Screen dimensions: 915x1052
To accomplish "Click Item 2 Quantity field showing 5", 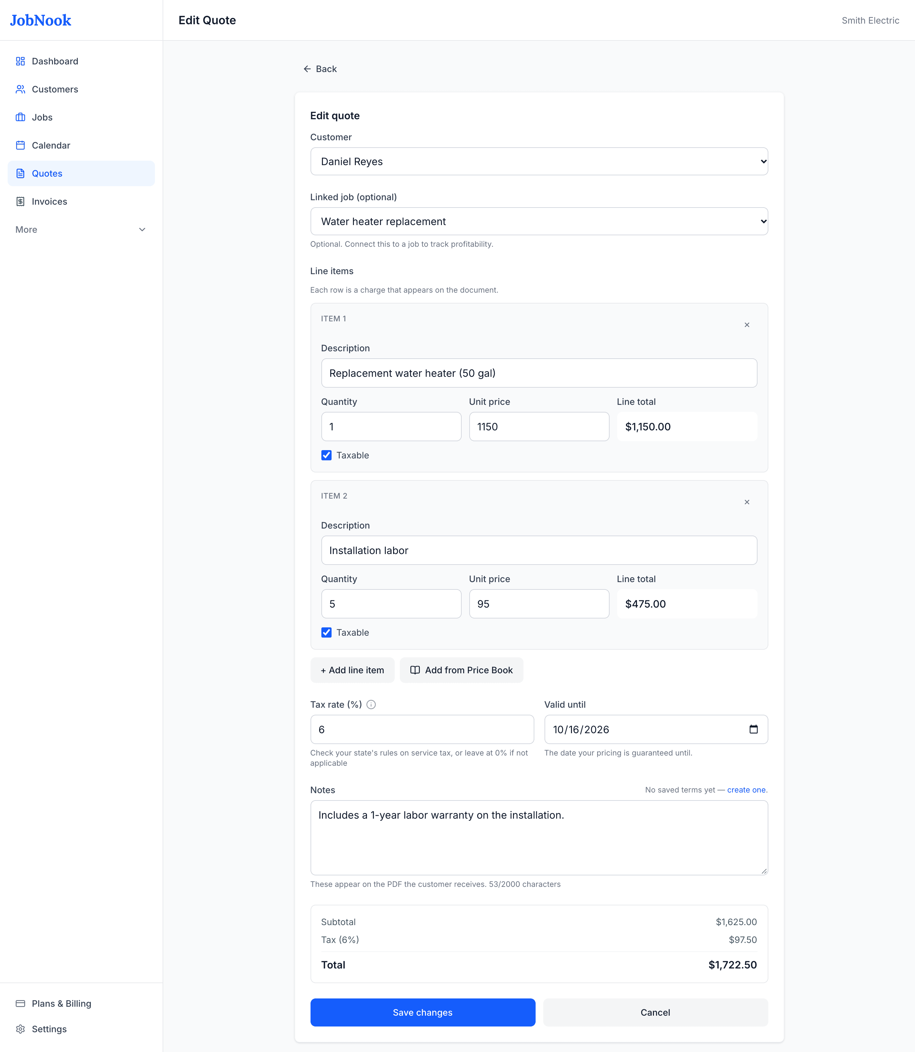I will [391, 604].
